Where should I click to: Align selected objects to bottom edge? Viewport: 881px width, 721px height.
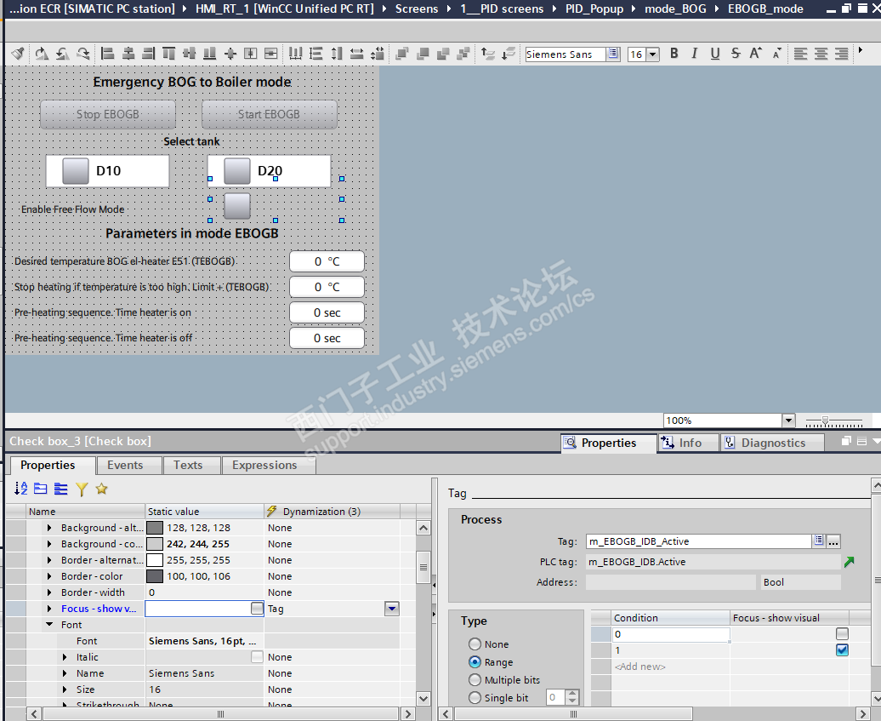coord(209,54)
